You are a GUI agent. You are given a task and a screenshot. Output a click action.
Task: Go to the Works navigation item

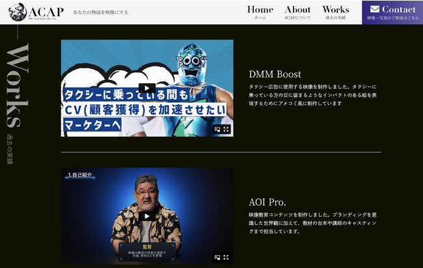click(336, 12)
